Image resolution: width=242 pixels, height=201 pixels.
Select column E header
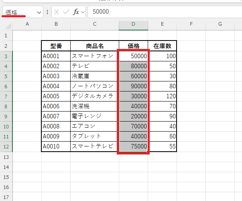(162, 24)
